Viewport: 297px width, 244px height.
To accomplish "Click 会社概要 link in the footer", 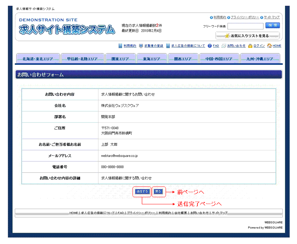I will pos(181,213).
